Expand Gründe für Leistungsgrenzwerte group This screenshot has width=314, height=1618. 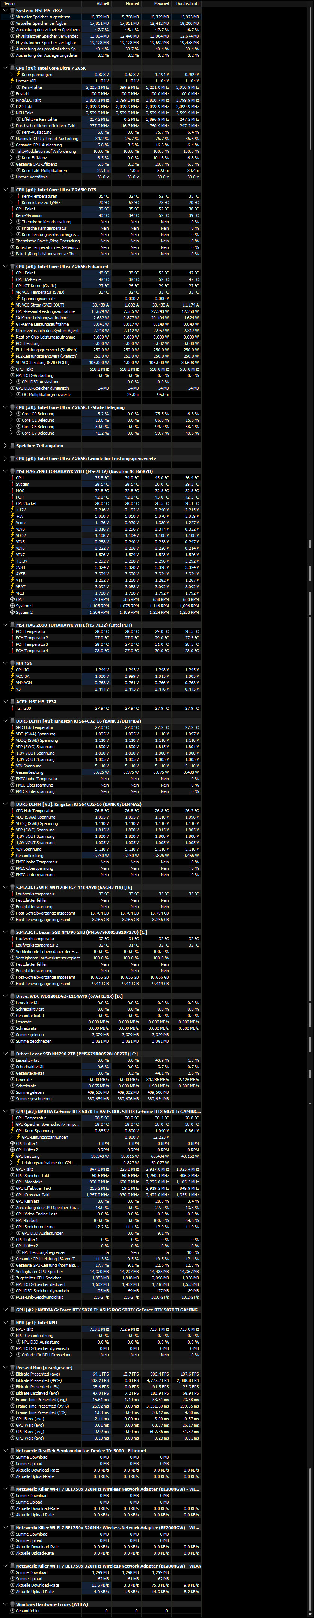coord(5,459)
